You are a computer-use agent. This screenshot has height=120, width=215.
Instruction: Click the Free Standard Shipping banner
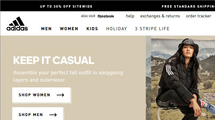pyautogui.click(x=188, y=6)
